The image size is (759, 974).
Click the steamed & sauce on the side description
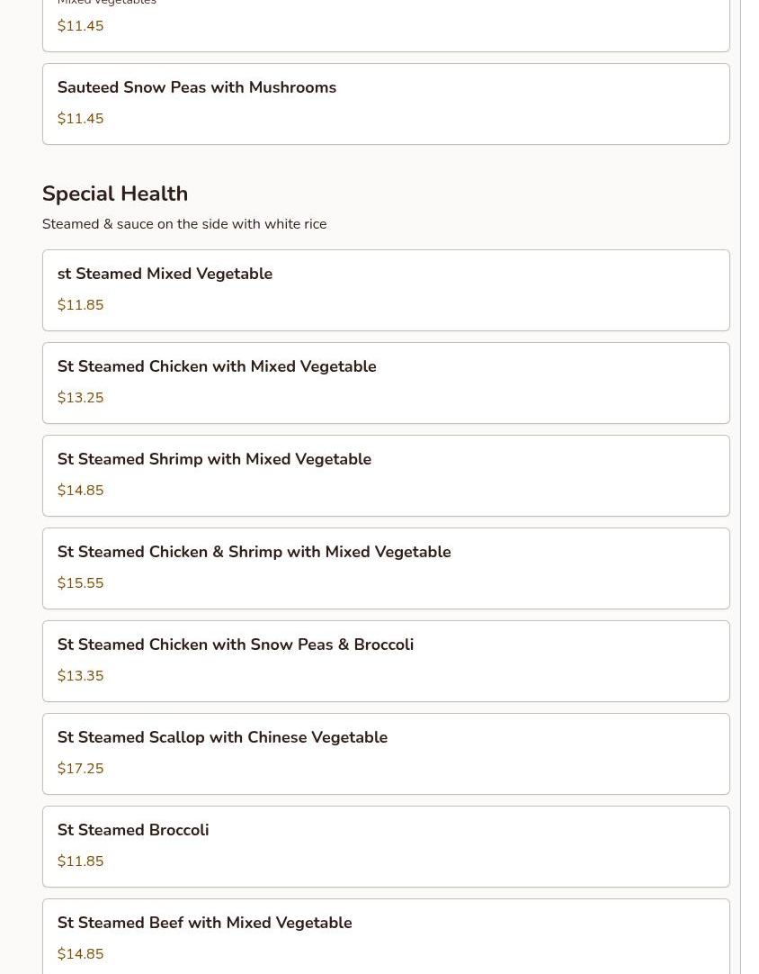pos(184,225)
